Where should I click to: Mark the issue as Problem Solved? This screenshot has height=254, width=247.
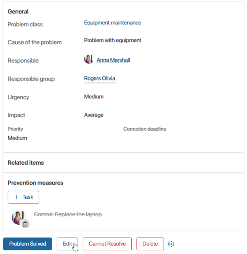(27, 244)
